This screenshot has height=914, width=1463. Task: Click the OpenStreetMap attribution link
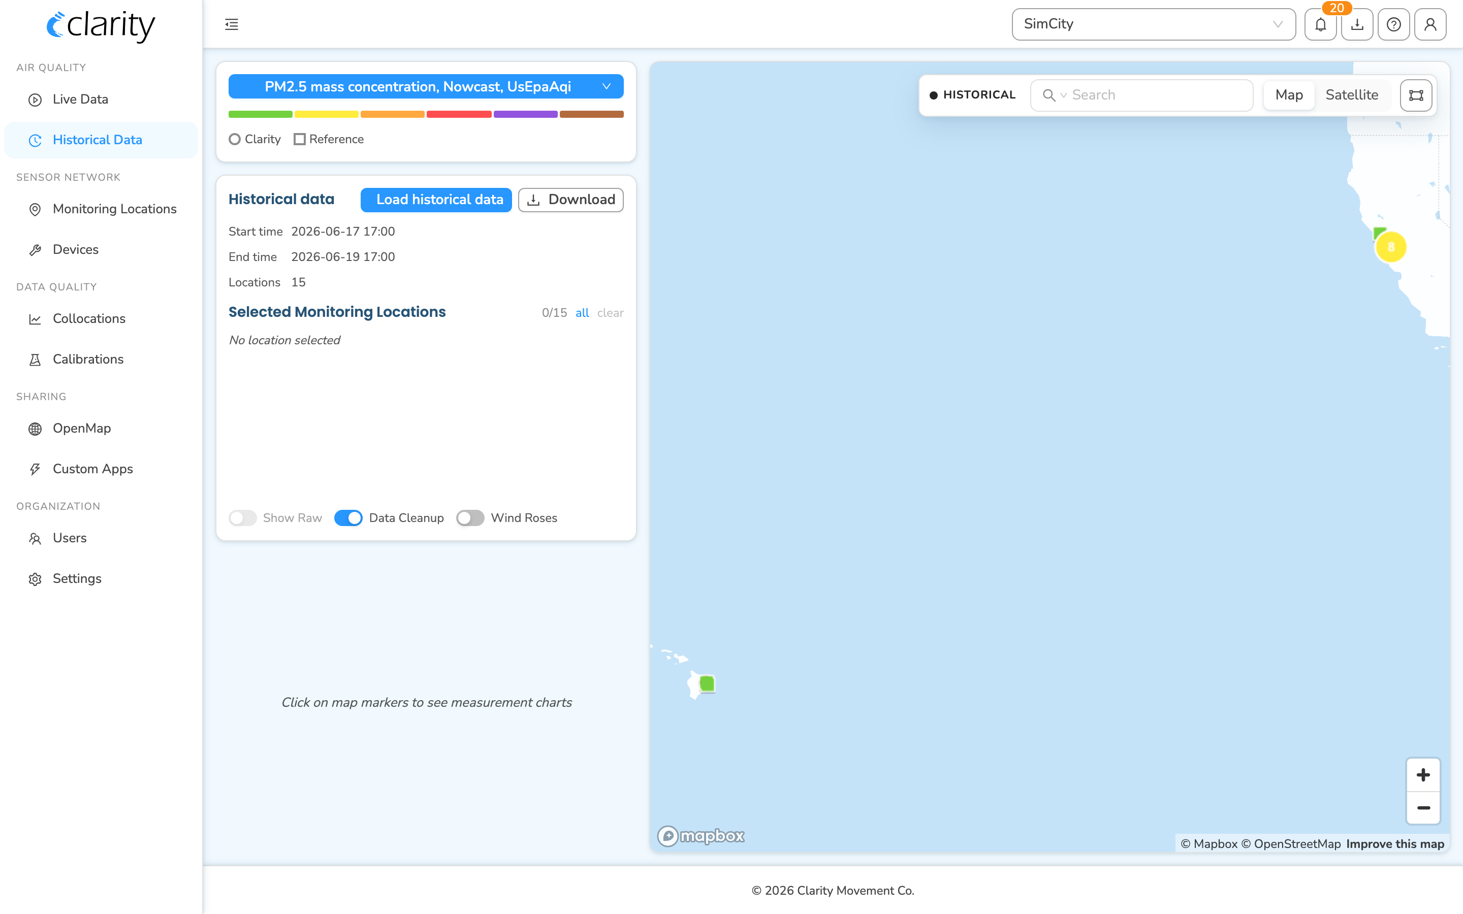(1291, 844)
